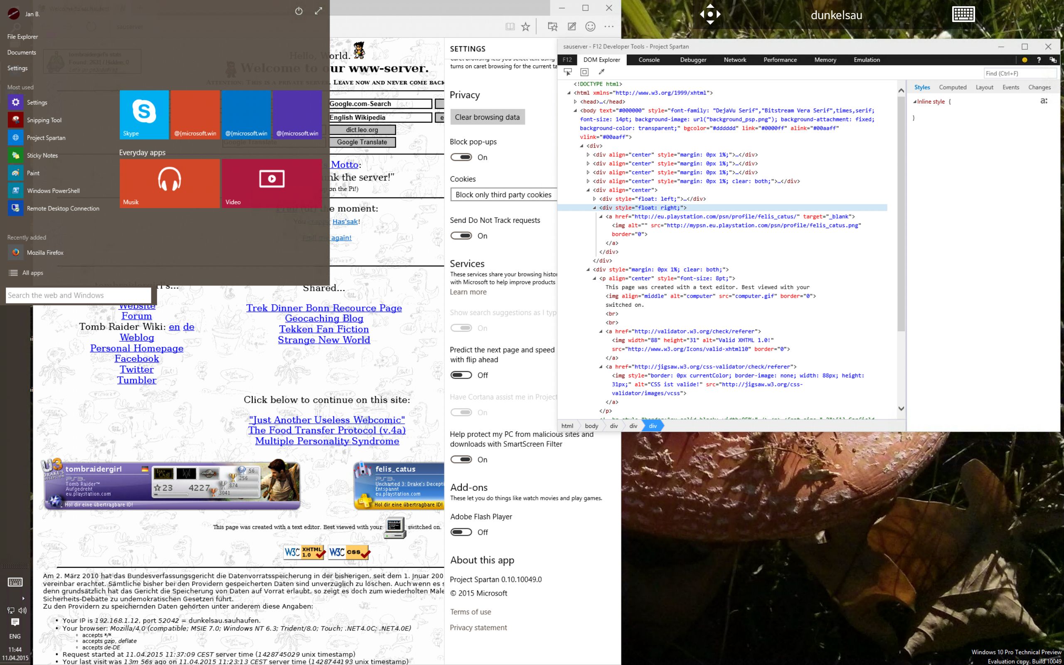
Task: Switch to the Console tab
Action: pos(648,60)
